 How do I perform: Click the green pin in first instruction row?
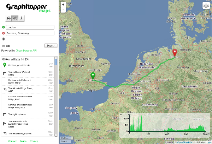tap(5, 65)
